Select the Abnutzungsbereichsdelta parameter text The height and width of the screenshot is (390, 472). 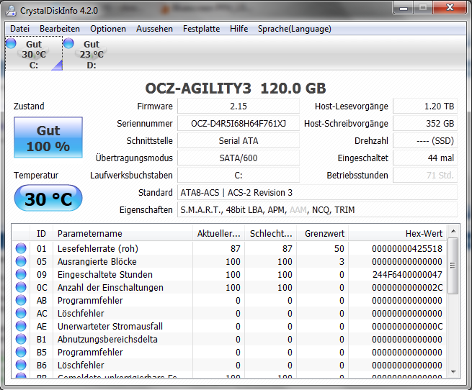pyautogui.click(x=107, y=339)
